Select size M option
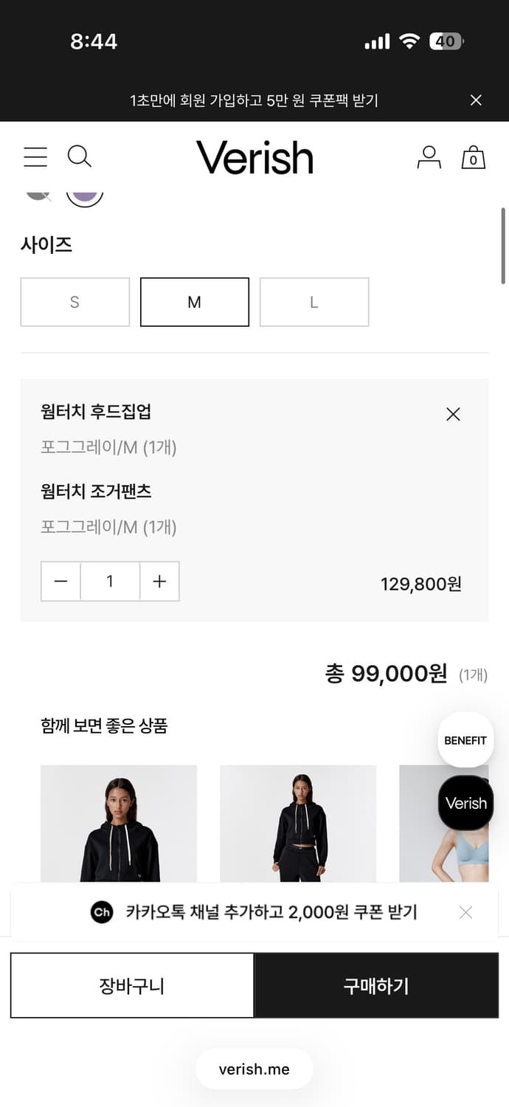The image size is (509, 1107). click(194, 302)
